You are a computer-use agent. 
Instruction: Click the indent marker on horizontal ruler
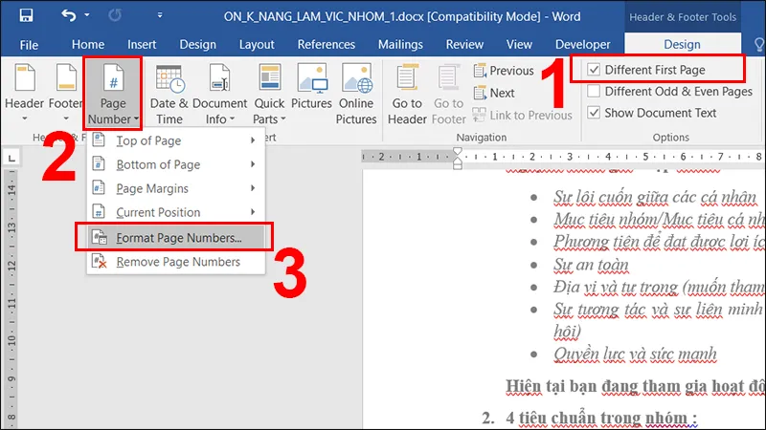pyautogui.click(x=457, y=160)
